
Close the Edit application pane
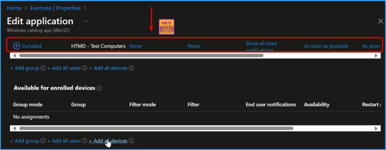pyautogui.click(x=380, y=21)
